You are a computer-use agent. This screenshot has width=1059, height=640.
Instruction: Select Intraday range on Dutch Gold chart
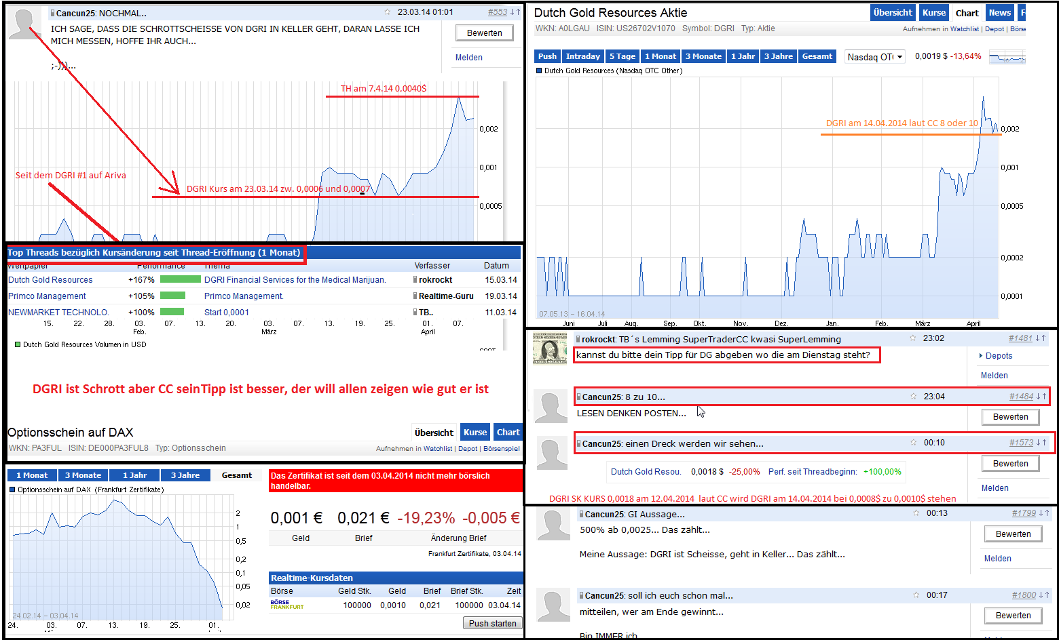coord(583,56)
